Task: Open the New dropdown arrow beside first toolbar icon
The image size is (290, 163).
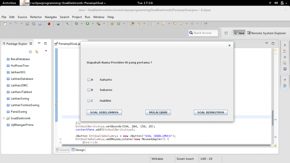Action: (x=10, y=24)
